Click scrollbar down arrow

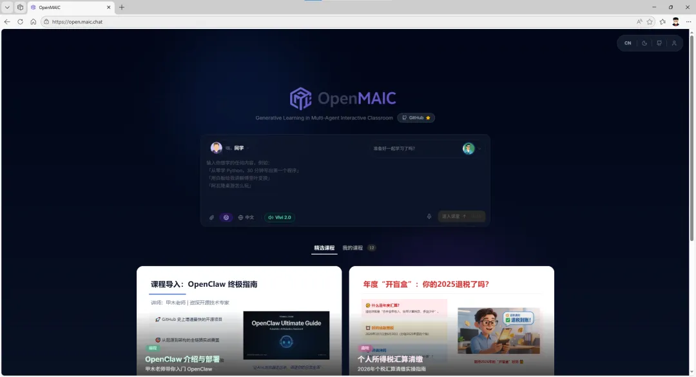tap(691, 372)
